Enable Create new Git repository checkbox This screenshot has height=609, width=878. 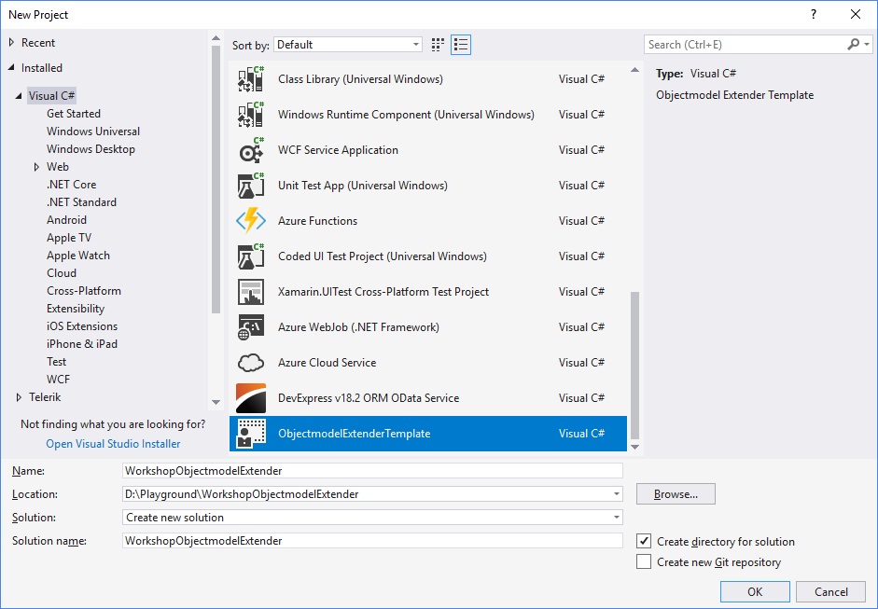[x=644, y=562]
